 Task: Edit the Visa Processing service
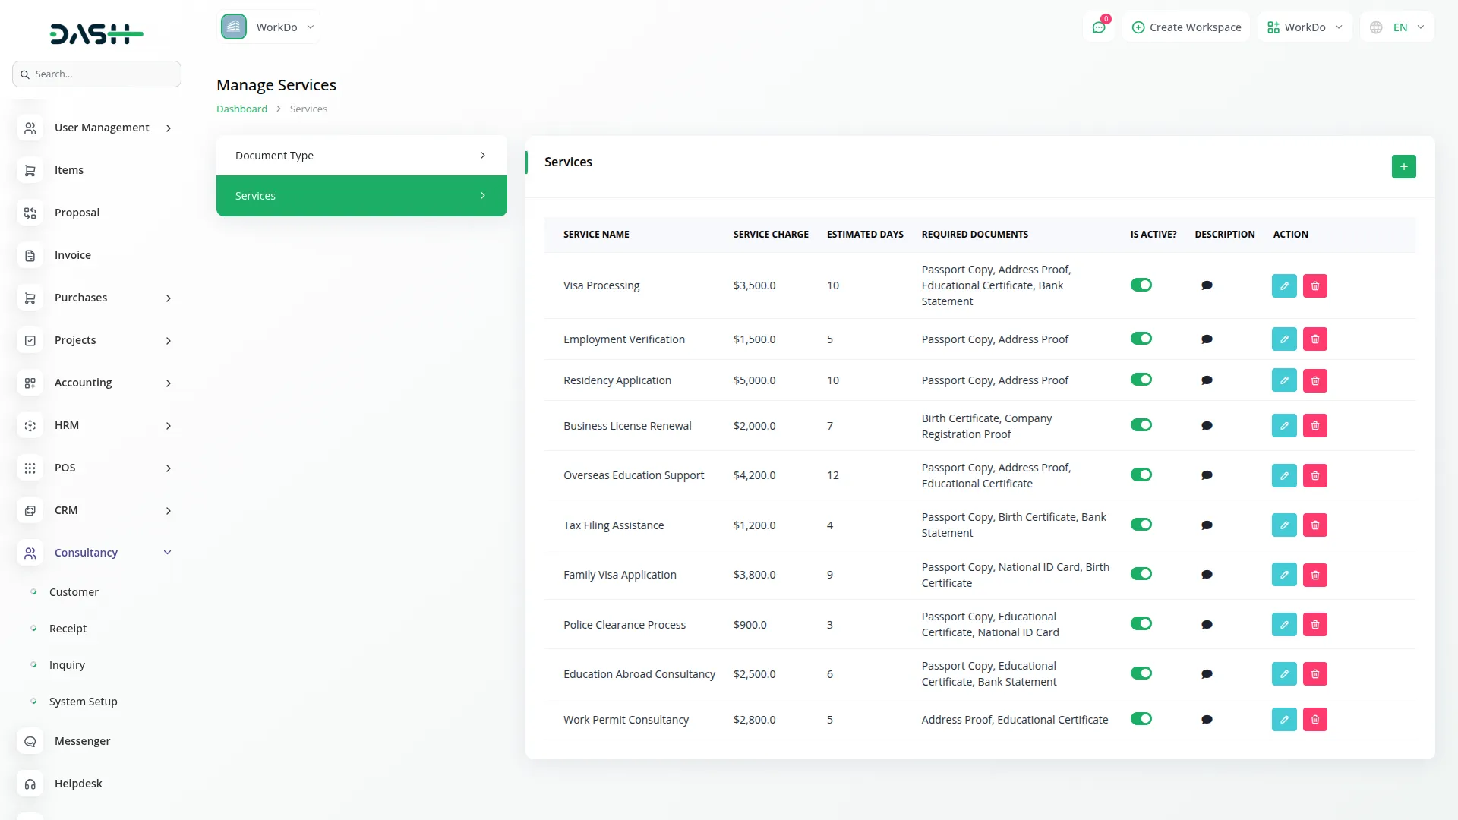coord(1284,286)
